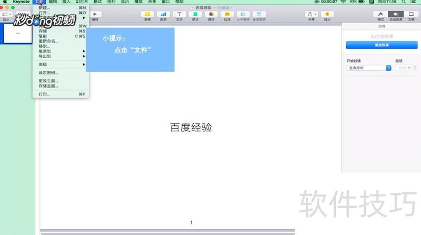The height and width of the screenshot is (235, 421).
Task: Open the Format (格式) inspector
Action: coord(380,14)
